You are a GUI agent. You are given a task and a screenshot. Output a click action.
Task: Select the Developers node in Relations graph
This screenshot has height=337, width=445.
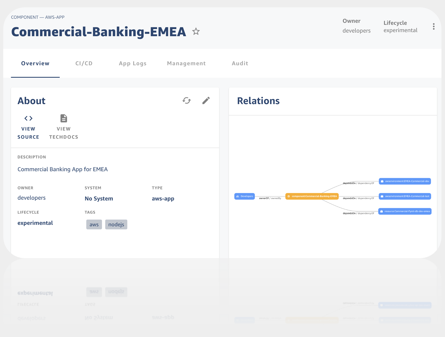244,196
